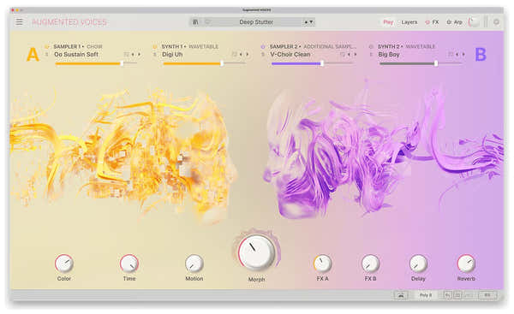Click the Synth 1 Wavetable type label
The image size is (514, 314).
tap(204, 47)
